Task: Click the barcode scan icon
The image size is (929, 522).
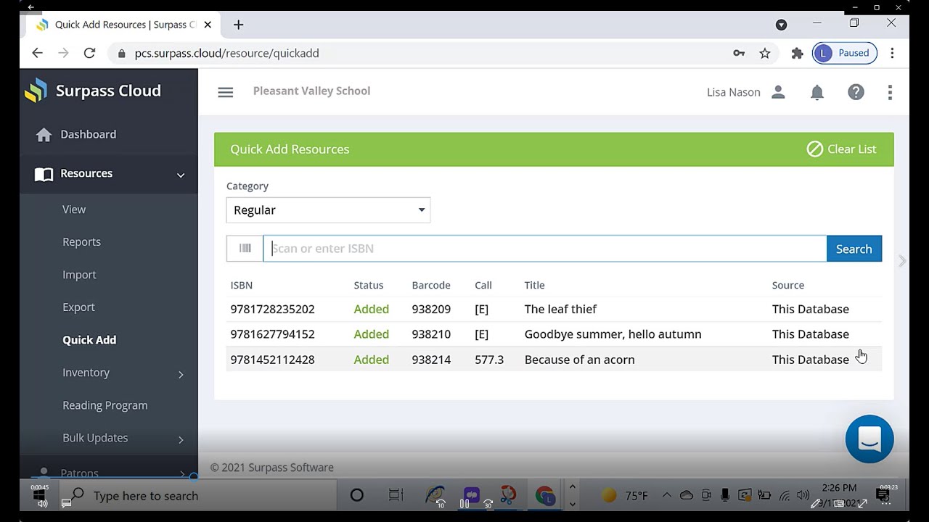Action: coord(245,249)
